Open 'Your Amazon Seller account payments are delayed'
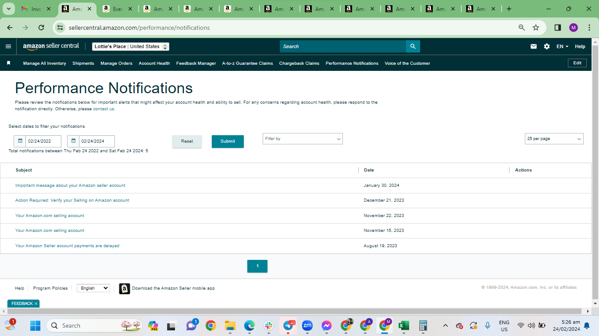The width and height of the screenshot is (599, 336). pos(67,246)
